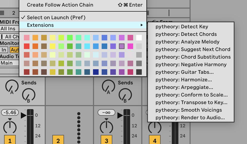Click Send B knob on track 3

coord(125,94)
